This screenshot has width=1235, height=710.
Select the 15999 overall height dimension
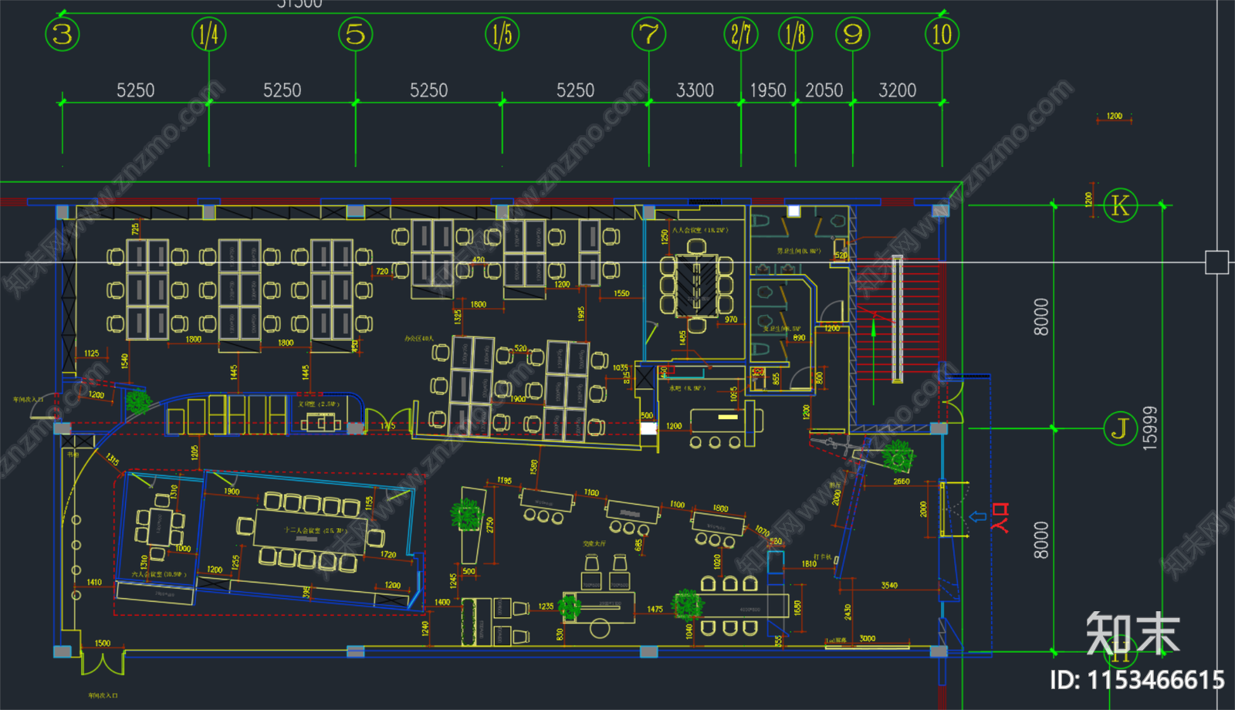coord(1150,428)
